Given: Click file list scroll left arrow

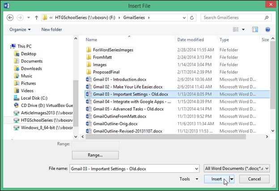Looking at the screenshot, I should click(83, 137).
